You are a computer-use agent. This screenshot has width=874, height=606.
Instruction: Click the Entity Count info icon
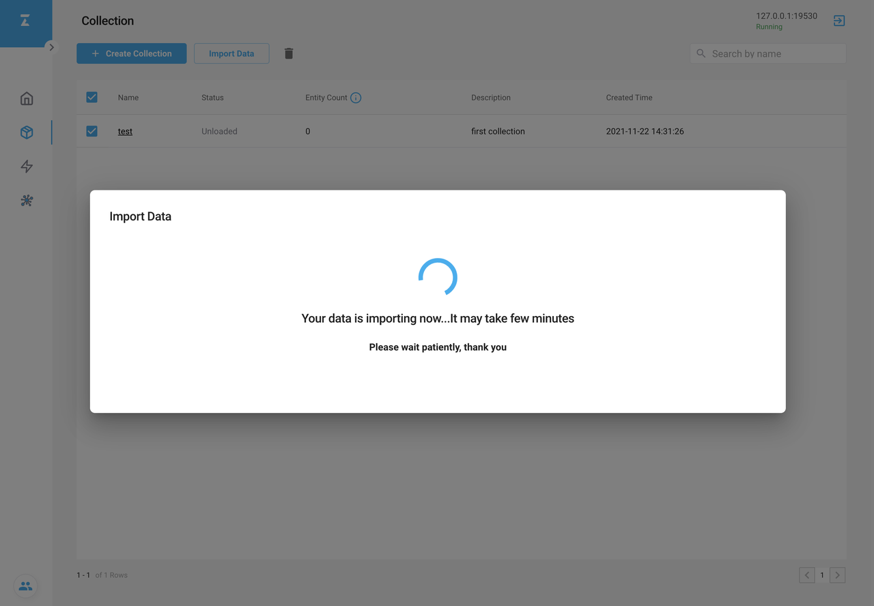pyautogui.click(x=356, y=98)
